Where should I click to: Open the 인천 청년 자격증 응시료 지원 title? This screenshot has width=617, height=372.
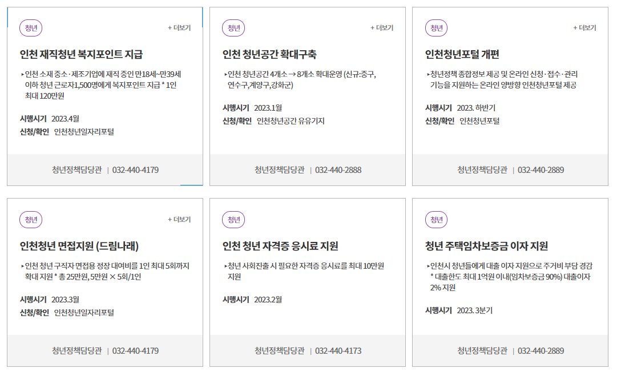[280, 246]
